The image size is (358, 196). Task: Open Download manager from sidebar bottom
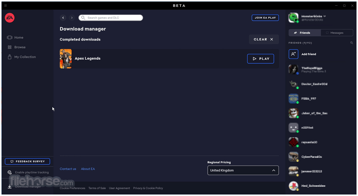click(x=25, y=187)
